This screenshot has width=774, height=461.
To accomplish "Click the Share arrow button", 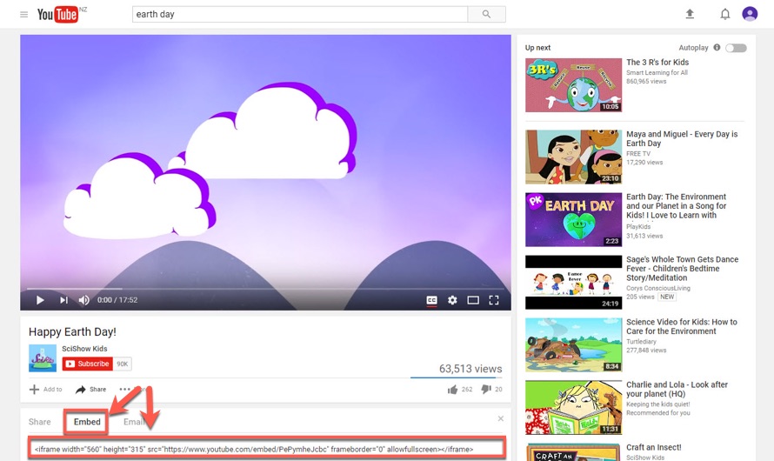I will click(x=90, y=390).
